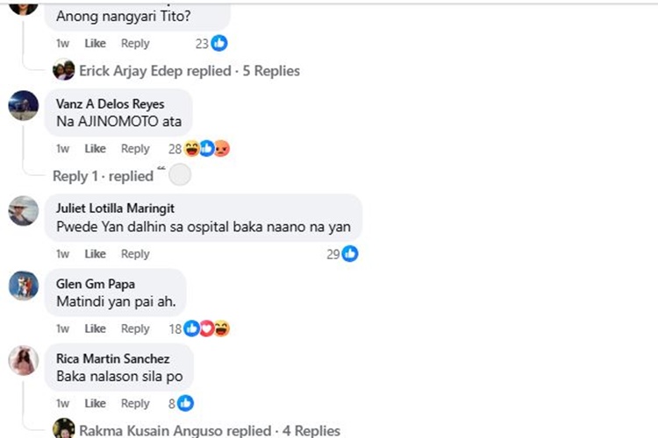This screenshot has height=438, width=658.
Task: Click the like reaction icon on Juliet's comment
Action: coord(350,254)
